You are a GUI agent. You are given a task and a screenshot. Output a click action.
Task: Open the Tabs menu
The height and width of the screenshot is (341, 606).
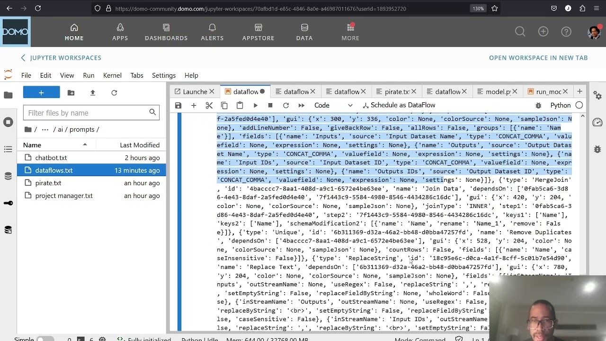pyautogui.click(x=137, y=75)
